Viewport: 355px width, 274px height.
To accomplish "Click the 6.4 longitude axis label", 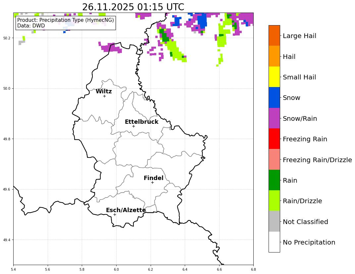I will pos(185,269).
